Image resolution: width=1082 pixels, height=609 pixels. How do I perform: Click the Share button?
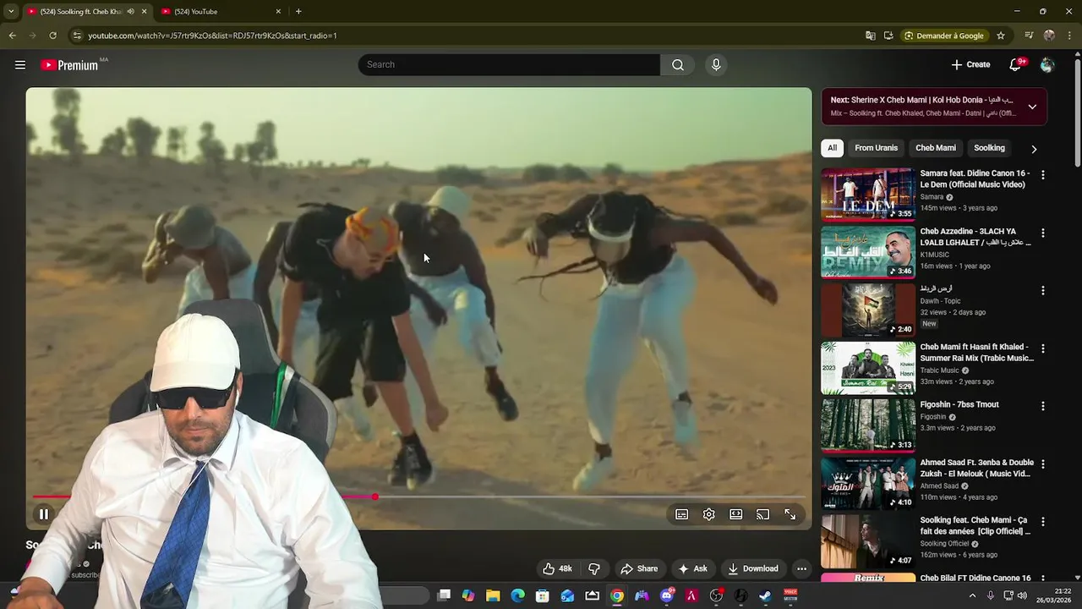point(638,568)
